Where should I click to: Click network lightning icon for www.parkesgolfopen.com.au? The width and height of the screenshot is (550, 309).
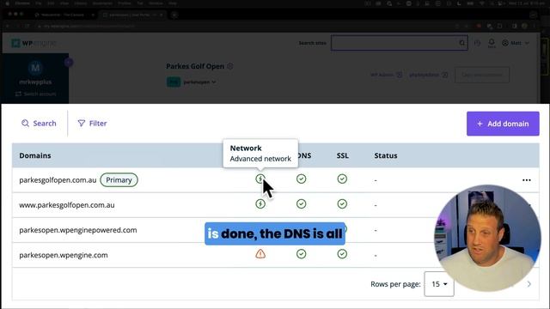point(260,204)
